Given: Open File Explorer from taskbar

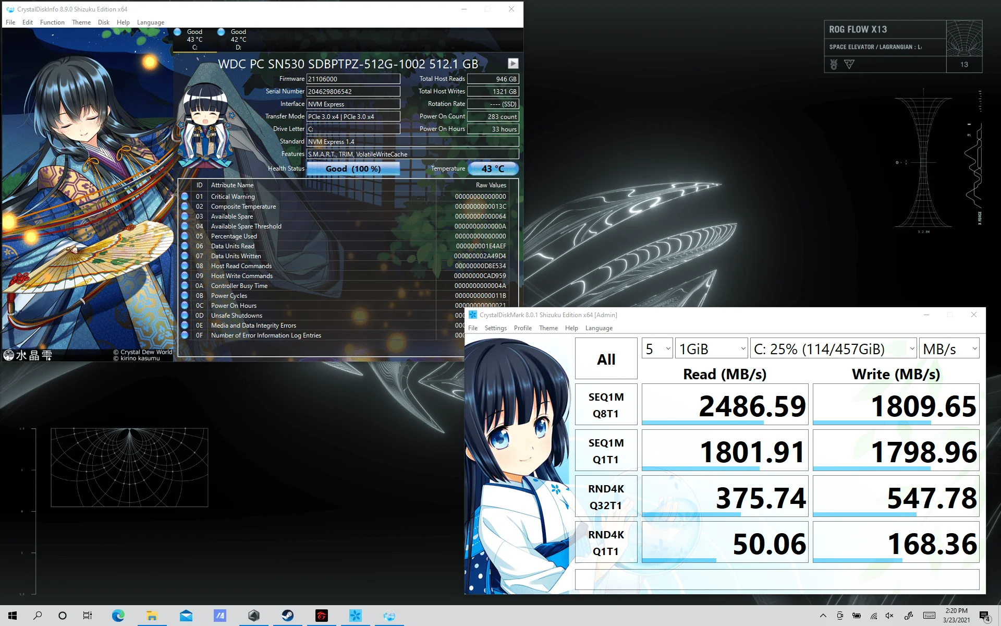Looking at the screenshot, I should [152, 616].
